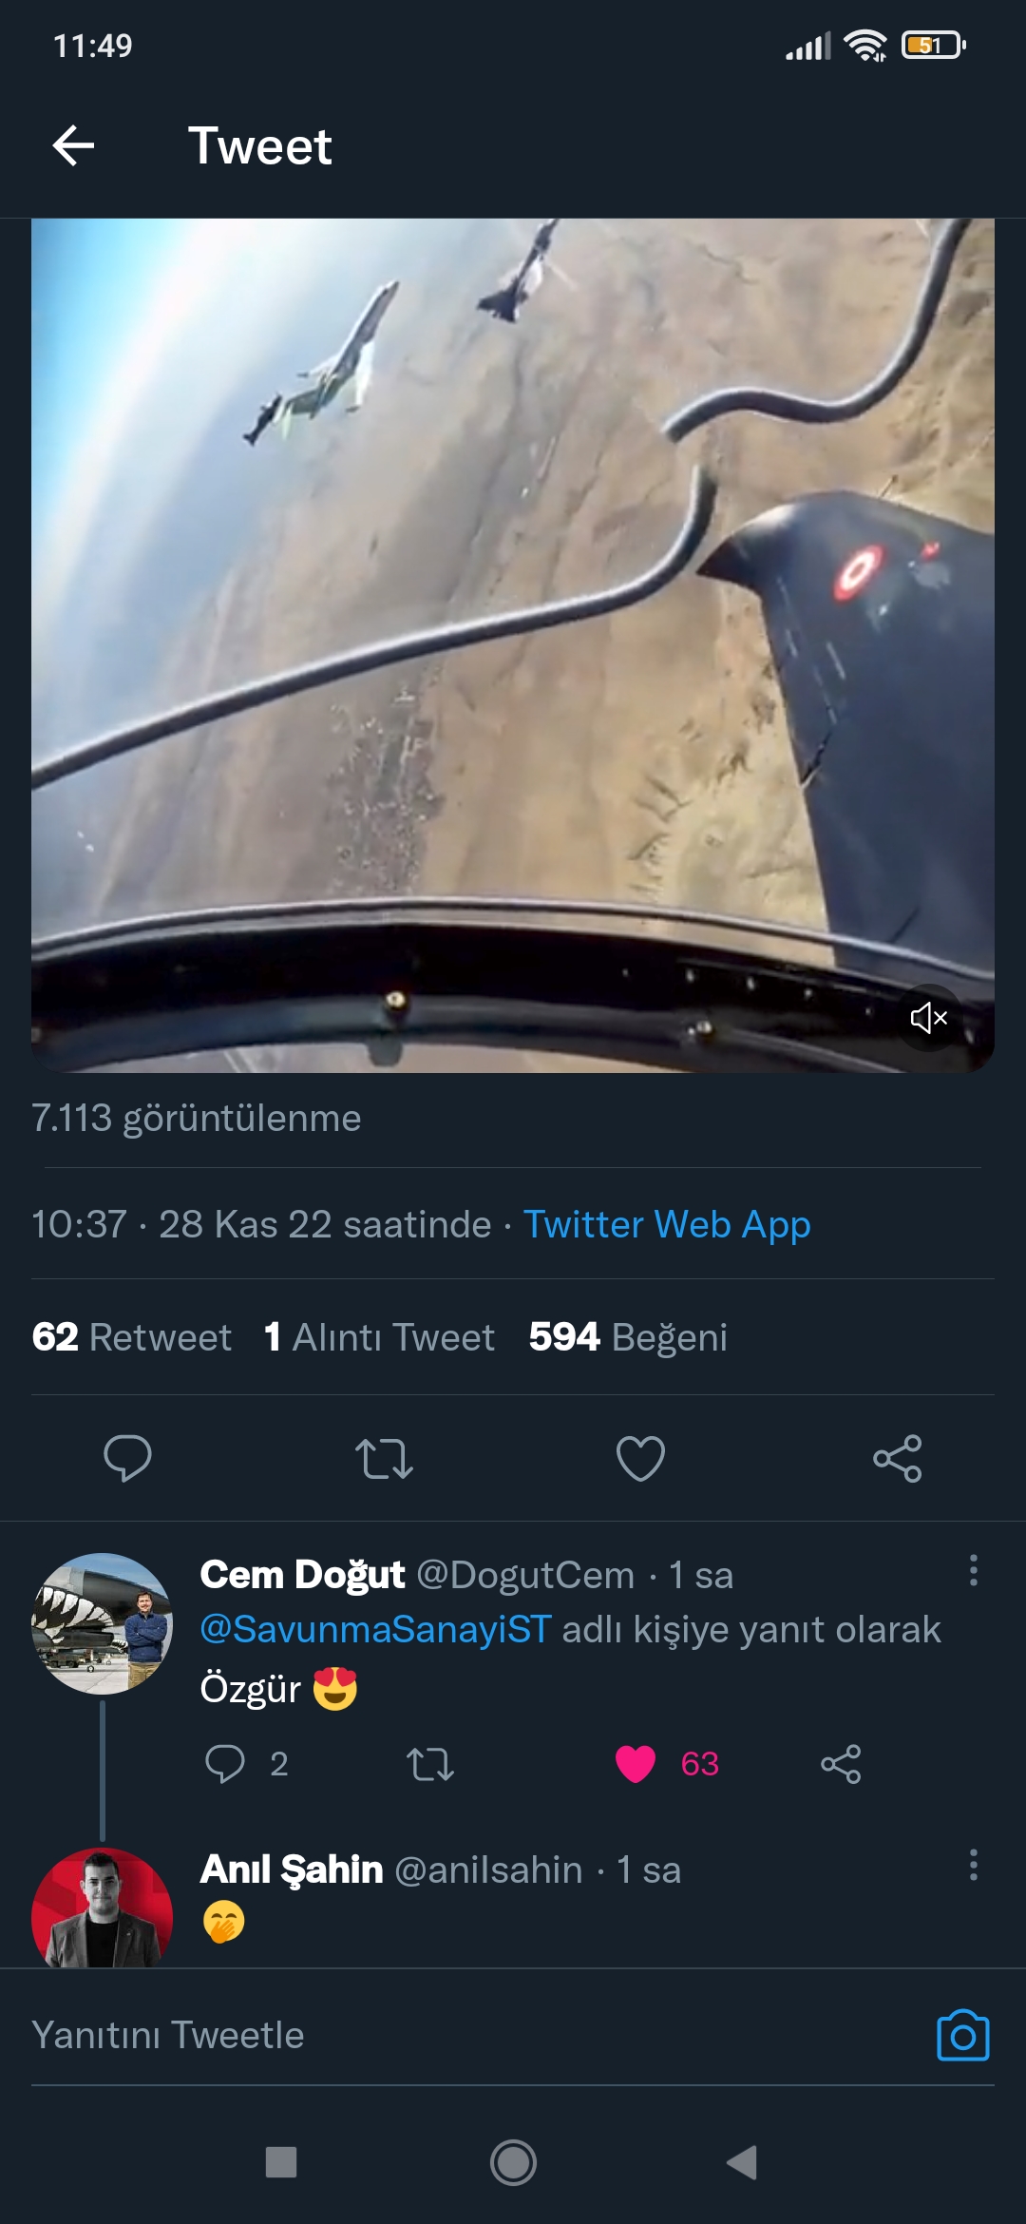Open the Twitter Web App link

click(667, 1224)
